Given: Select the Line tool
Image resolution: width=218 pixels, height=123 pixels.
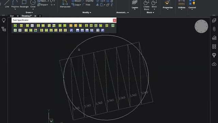Looking at the screenshot, I should (x=7, y=4).
